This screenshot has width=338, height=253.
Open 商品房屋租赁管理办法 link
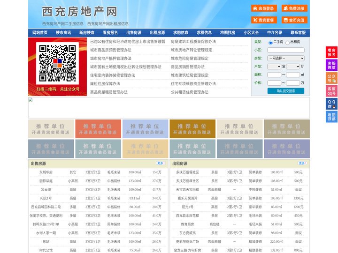109,92
